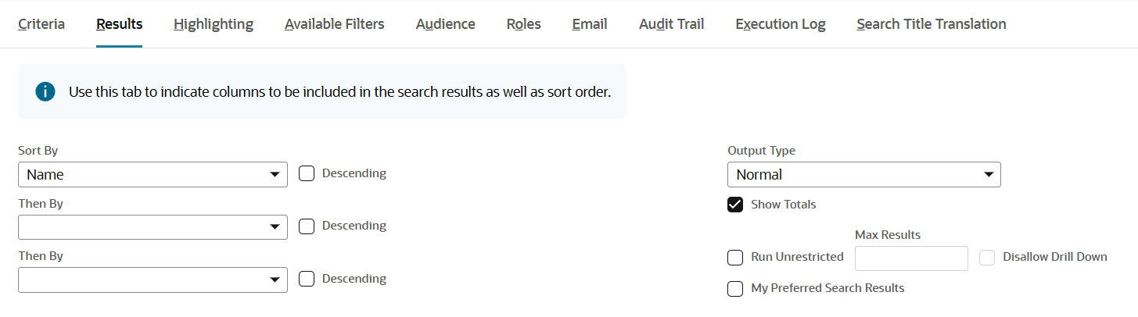Screen dimensions: 1138x317
Task: Check My Preferred Search Results
Action: pos(735,289)
